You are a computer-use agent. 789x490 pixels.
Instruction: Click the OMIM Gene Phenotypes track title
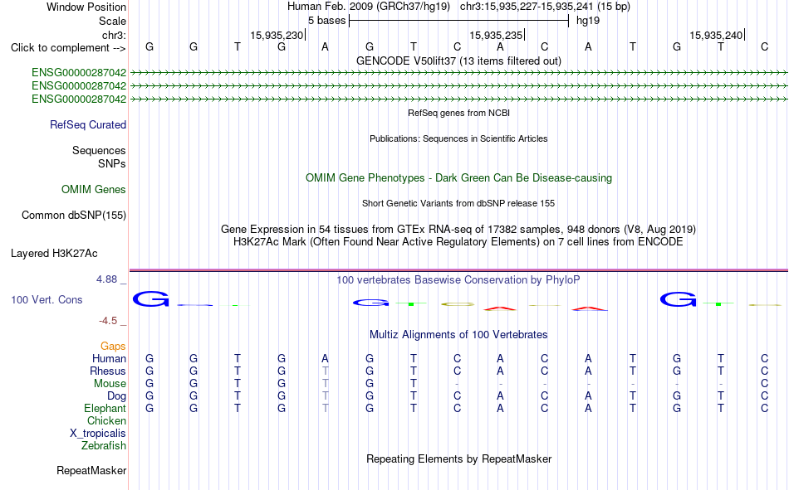(459, 178)
